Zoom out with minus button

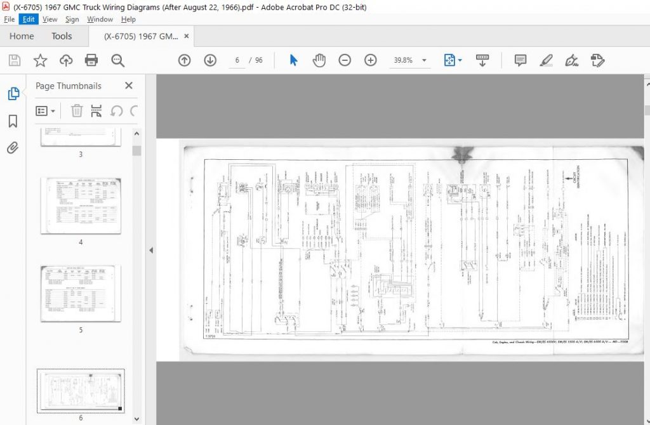tap(345, 60)
